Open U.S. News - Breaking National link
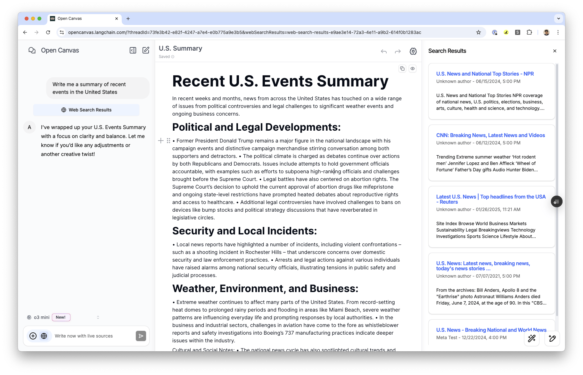 491,330
